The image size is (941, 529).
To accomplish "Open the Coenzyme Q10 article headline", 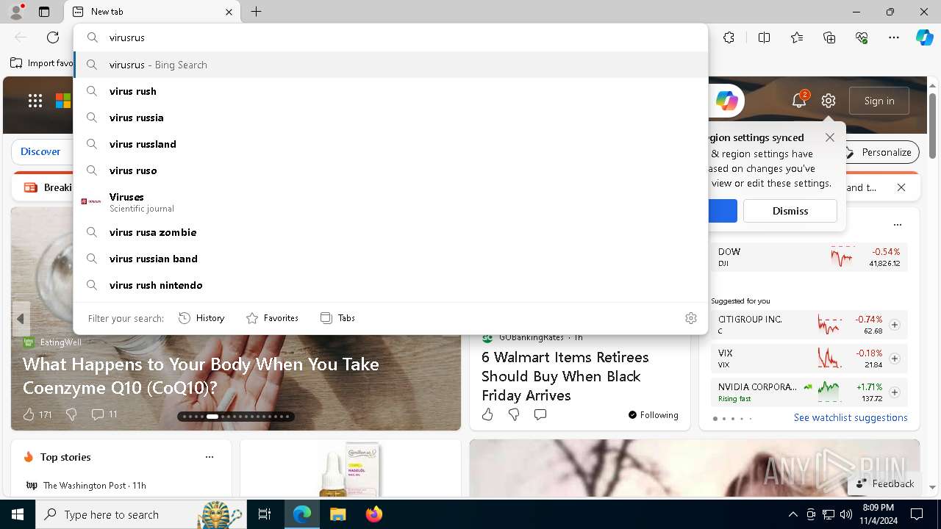I will 201,375.
